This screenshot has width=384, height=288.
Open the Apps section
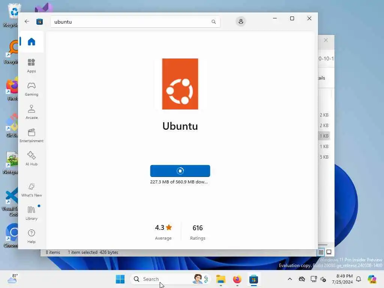click(x=31, y=66)
